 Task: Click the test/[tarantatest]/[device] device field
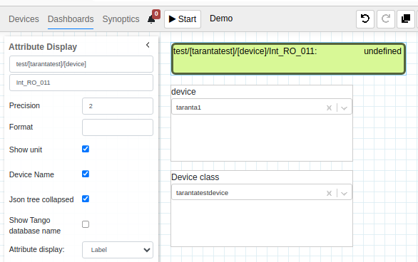[81, 64]
